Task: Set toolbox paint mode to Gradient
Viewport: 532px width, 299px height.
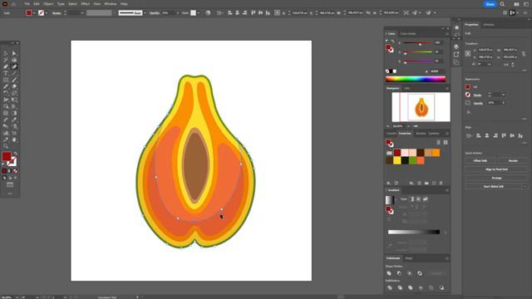Action: click(x=10, y=171)
